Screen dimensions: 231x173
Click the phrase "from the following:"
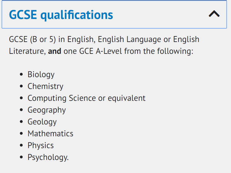(159, 51)
